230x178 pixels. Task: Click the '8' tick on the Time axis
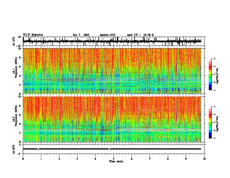pyautogui.click(x=168, y=159)
